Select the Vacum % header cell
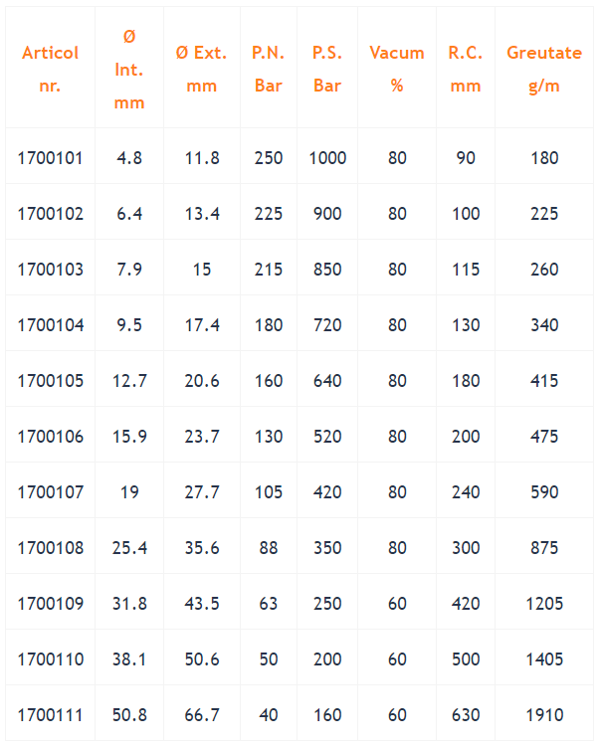This screenshot has width=601, height=750. 397,69
